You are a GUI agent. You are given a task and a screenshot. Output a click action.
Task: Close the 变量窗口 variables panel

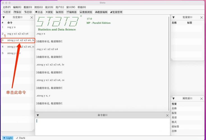click(x=202, y=17)
